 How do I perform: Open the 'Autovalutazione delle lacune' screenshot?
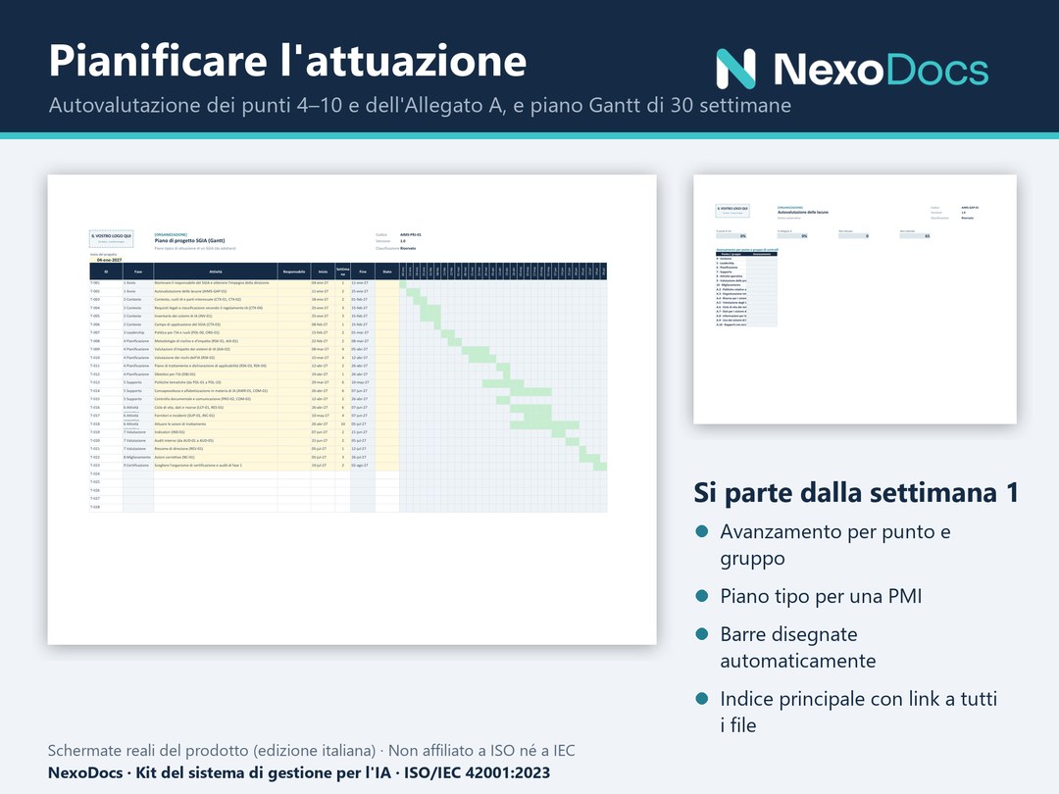pyautogui.click(x=855, y=299)
